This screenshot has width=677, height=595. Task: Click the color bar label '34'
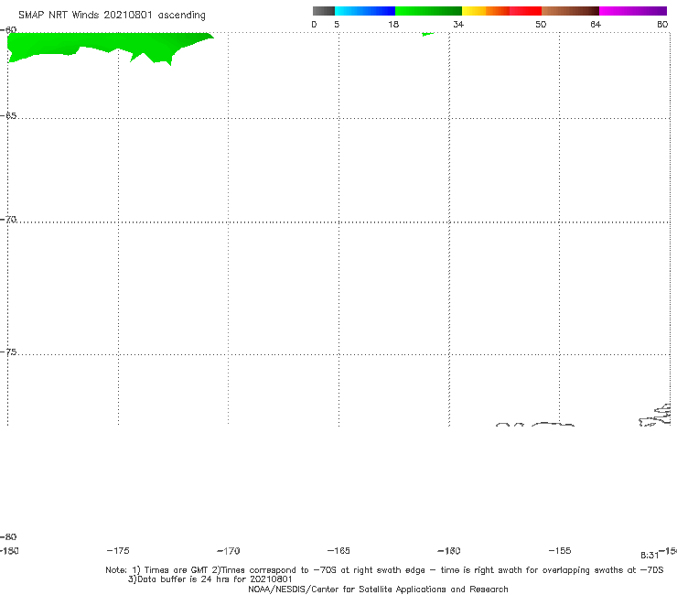pos(458,25)
